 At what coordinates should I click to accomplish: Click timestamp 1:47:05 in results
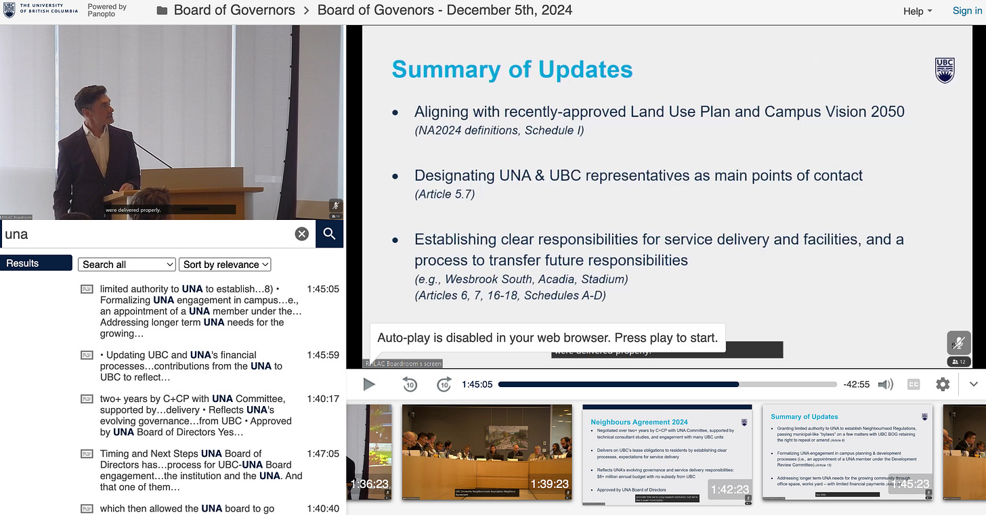[323, 453]
